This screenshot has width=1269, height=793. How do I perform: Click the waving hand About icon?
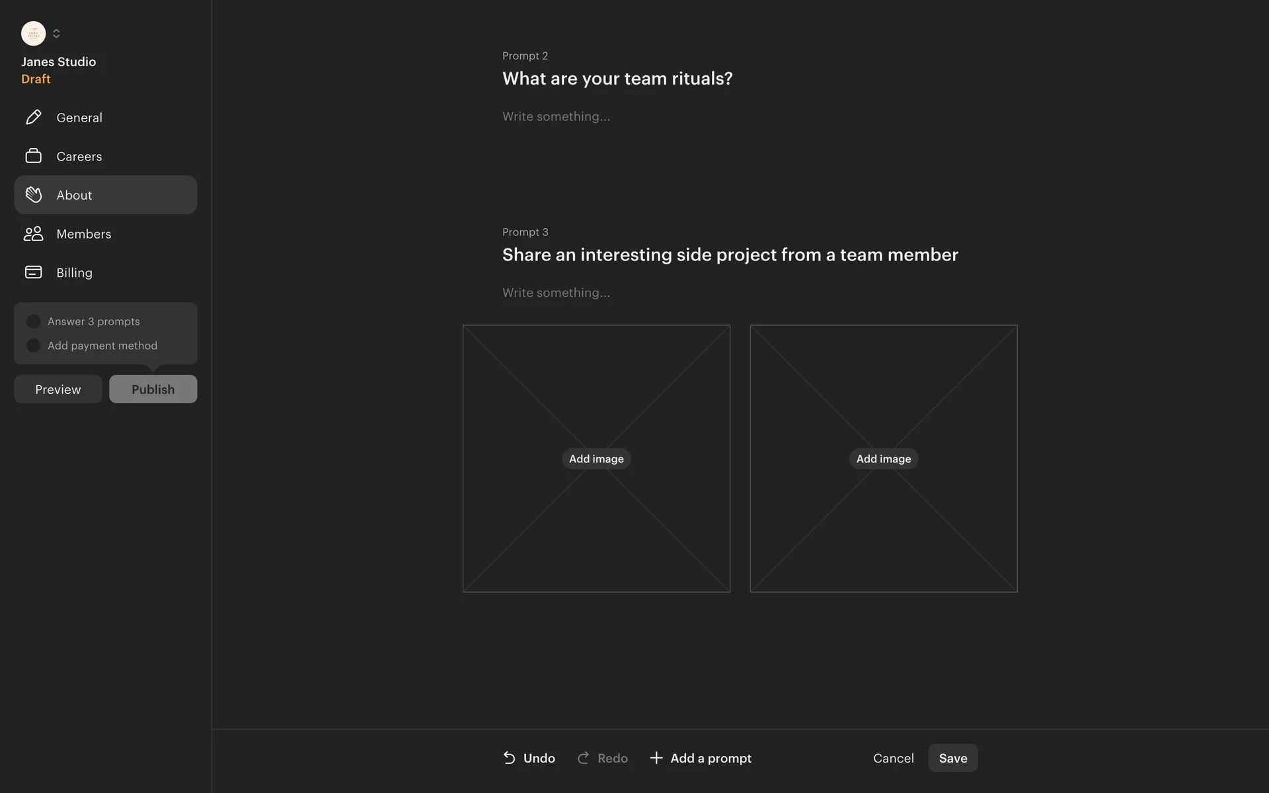point(33,195)
